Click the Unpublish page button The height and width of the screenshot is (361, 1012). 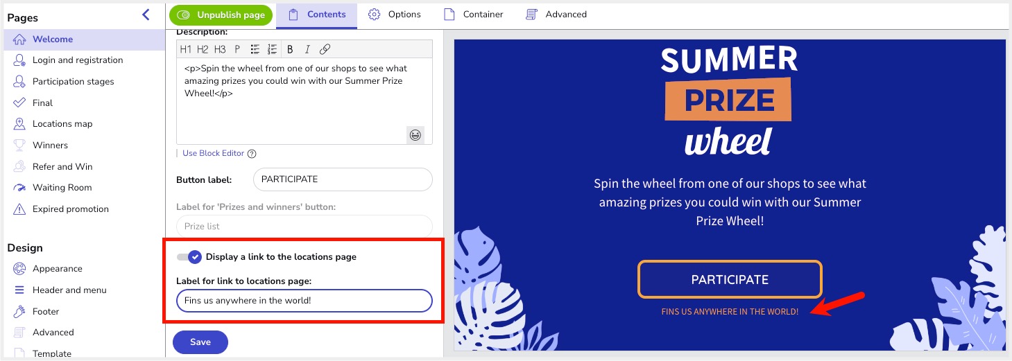[x=221, y=15]
